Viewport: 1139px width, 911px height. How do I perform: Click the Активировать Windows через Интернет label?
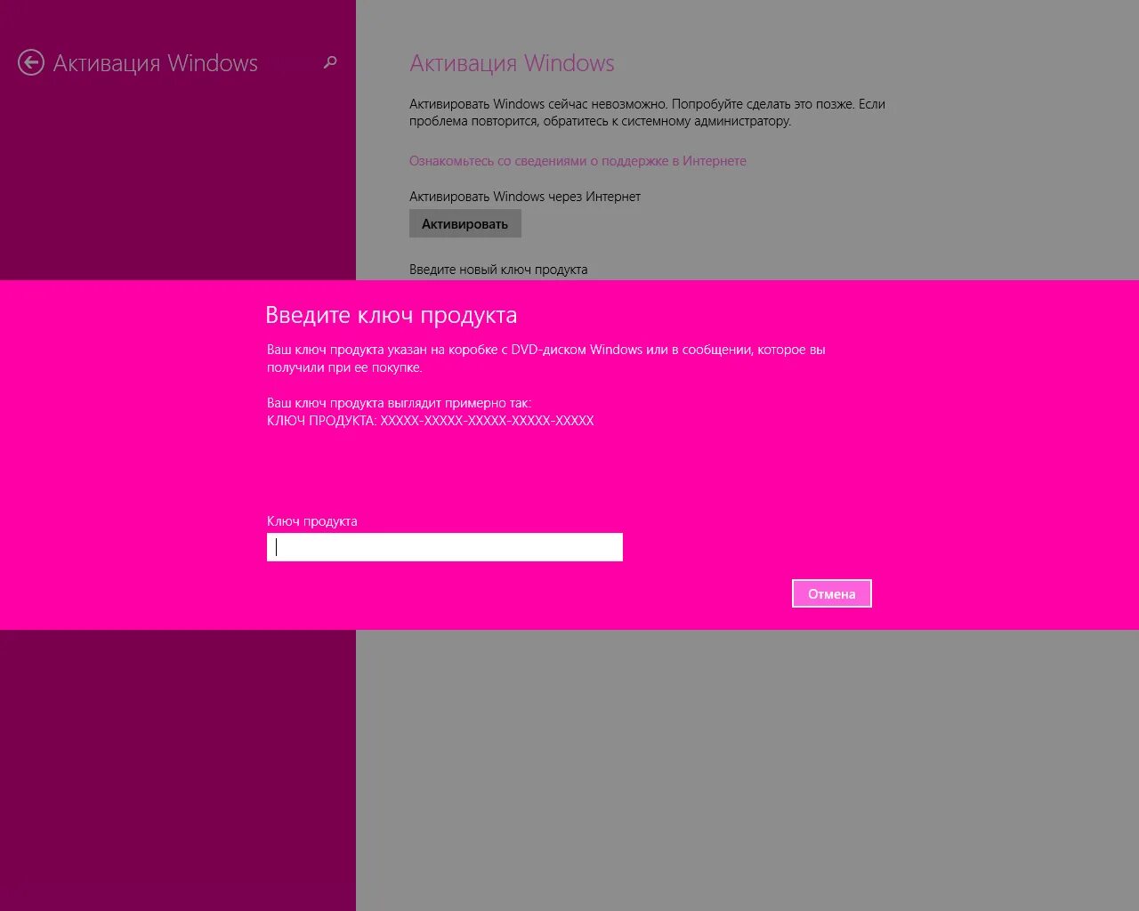point(525,197)
